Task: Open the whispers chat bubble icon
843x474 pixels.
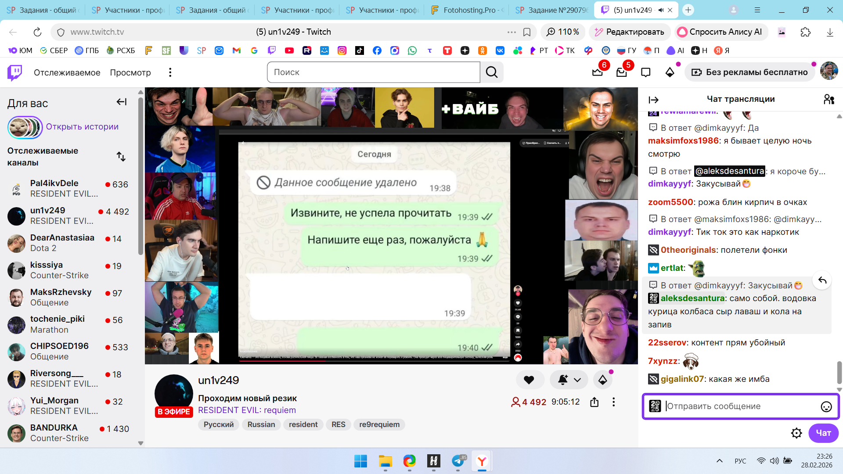Action: [x=645, y=72]
